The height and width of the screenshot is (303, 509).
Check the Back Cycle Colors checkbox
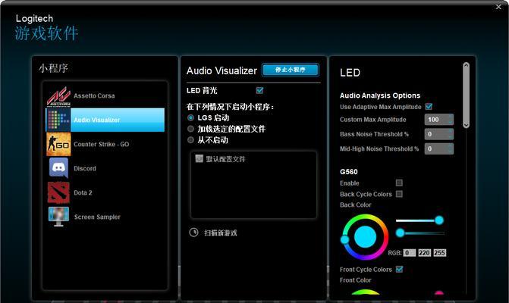tap(399, 194)
